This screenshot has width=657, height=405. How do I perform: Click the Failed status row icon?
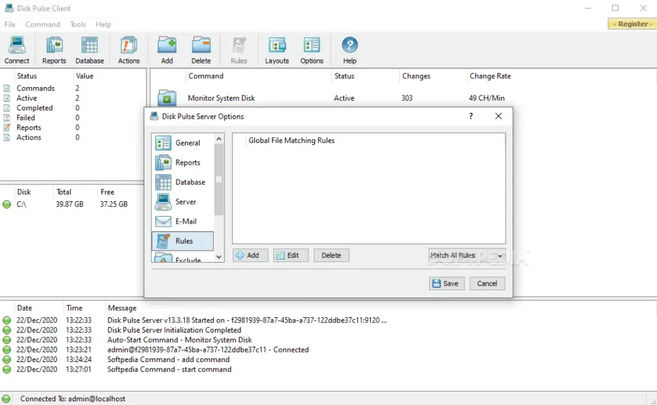[6, 117]
